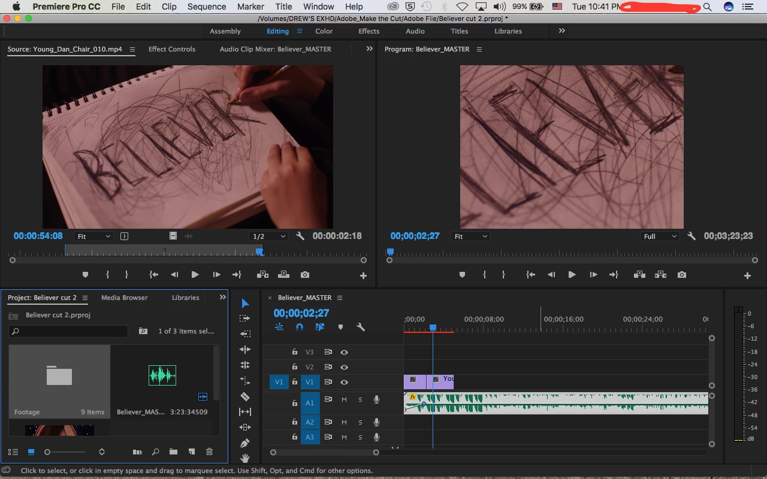Open Find magnifier in Project panel
The image size is (767, 479).
click(x=155, y=452)
